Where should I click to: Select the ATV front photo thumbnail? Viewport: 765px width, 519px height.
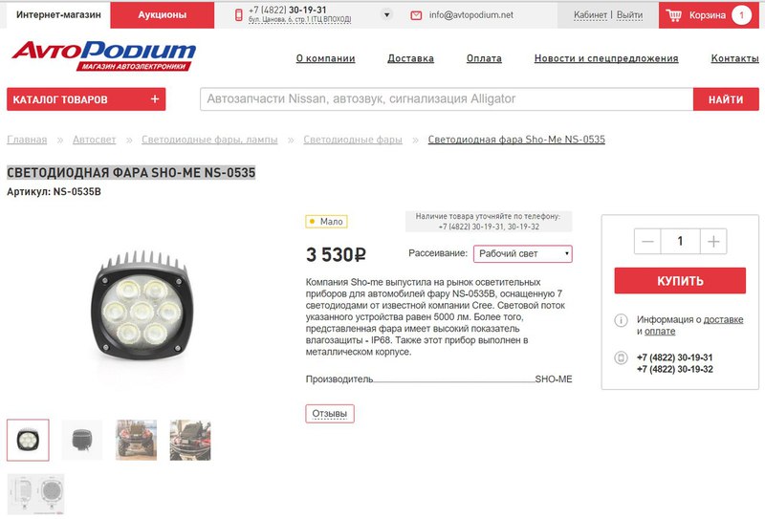pos(136,440)
